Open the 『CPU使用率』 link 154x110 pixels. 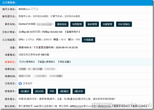point(27,62)
